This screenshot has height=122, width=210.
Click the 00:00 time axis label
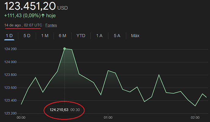pos(21,117)
